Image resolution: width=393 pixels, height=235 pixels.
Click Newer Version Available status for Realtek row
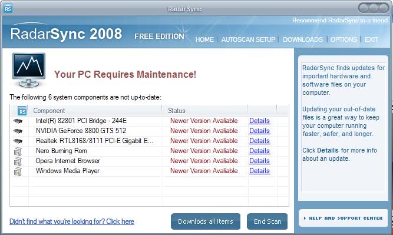pyautogui.click(x=204, y=141)
